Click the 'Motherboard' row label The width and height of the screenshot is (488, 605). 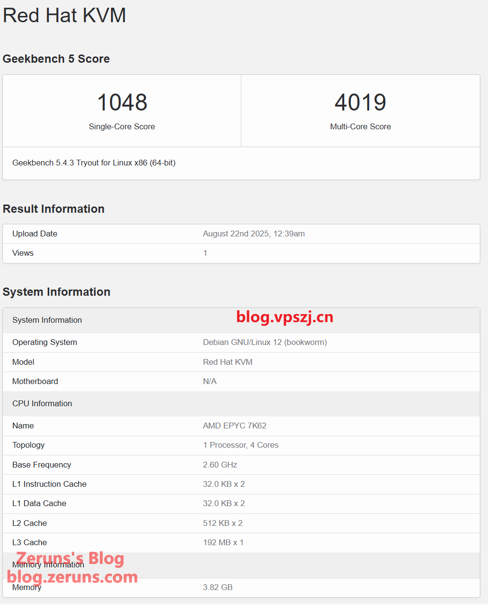click(x=35, y=381)
